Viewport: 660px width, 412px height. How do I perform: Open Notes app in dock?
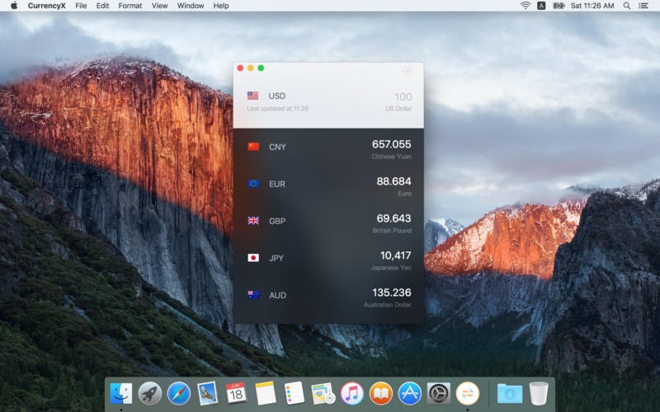(265, 393)
